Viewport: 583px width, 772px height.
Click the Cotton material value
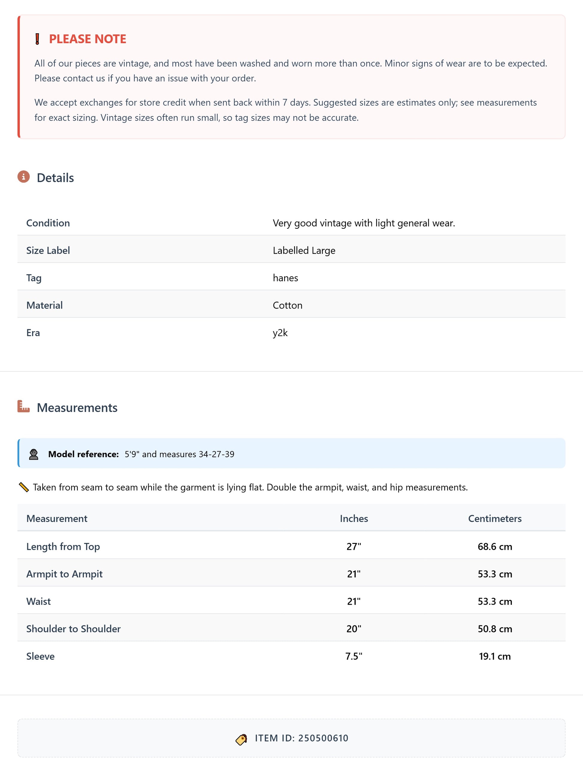[x=287, y=306]
